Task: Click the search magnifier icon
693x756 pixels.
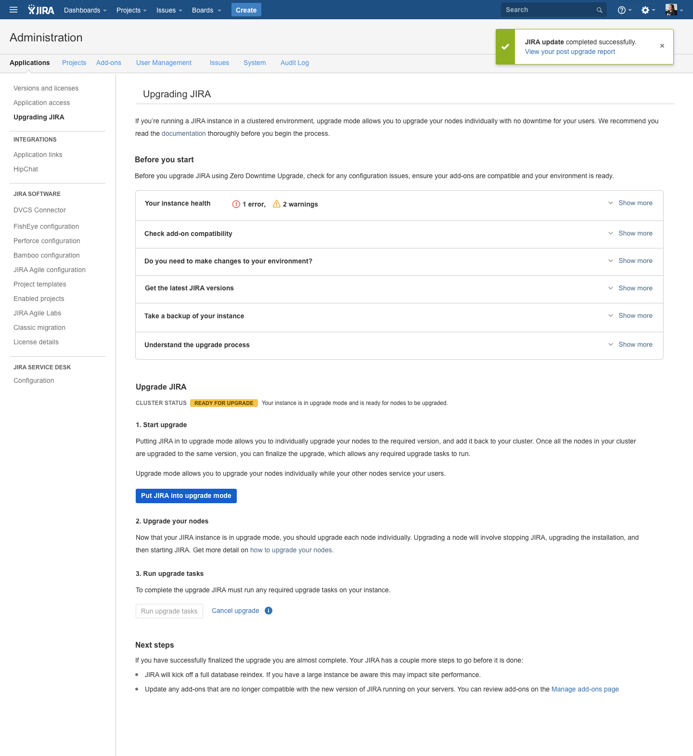Action: pyautogui.click(x=599, y=10)
